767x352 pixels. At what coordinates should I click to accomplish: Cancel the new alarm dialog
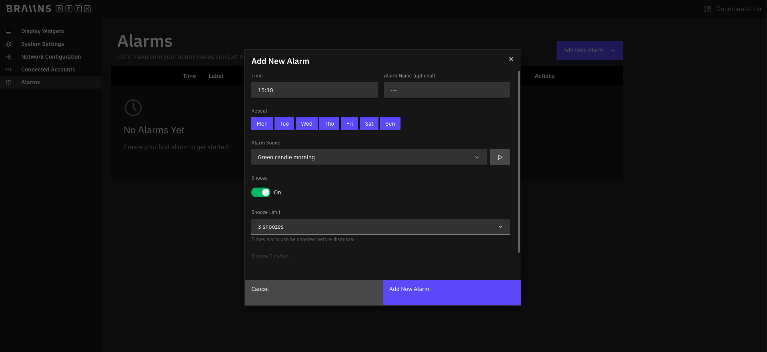click(x=314, y=293)
